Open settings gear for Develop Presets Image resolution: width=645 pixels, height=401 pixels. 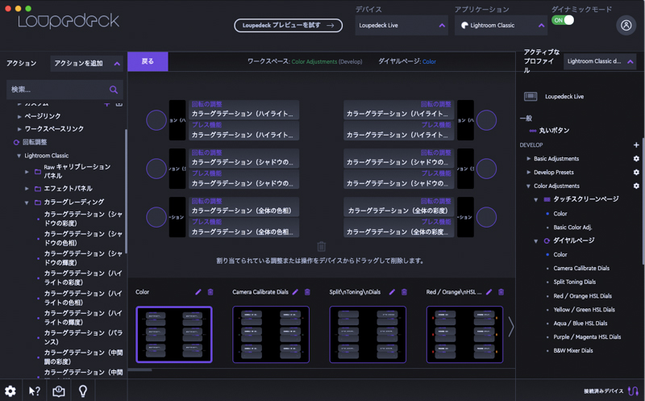636,172
